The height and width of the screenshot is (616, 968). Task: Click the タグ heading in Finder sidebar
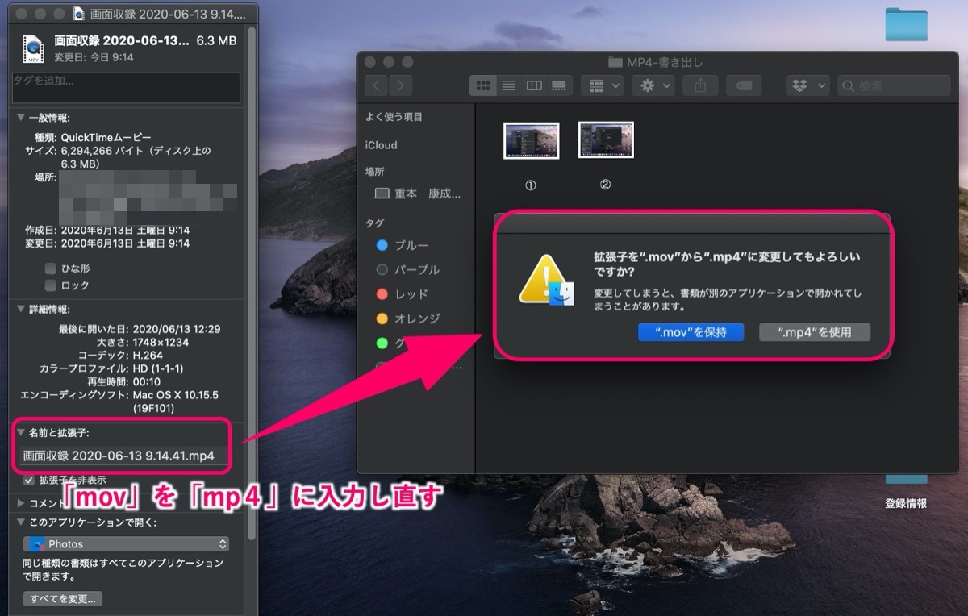click(x=374, y=223)
